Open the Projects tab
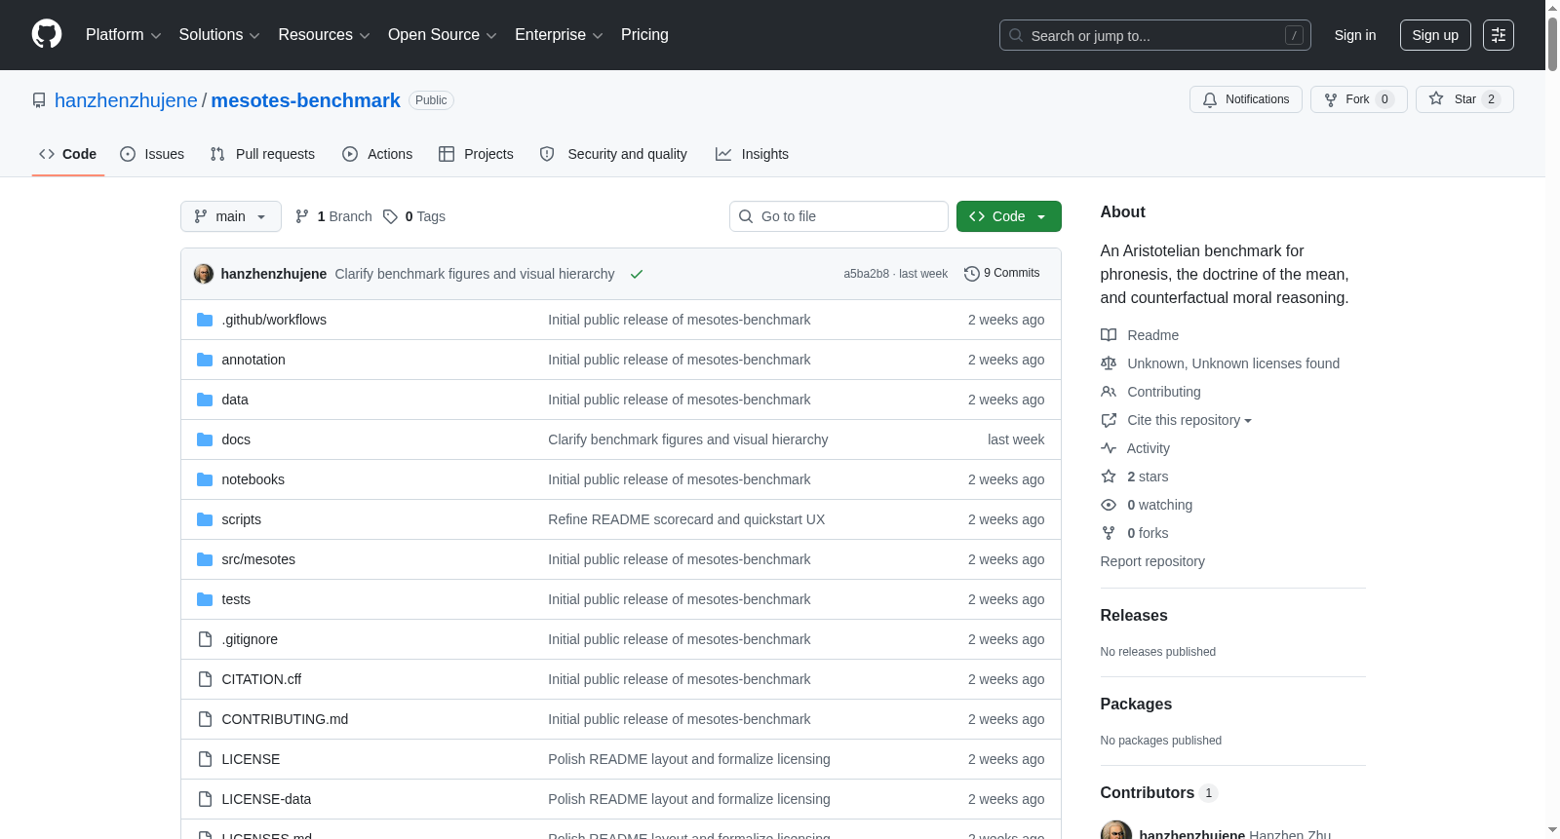The image size is (1560, 839). point(476,154)
